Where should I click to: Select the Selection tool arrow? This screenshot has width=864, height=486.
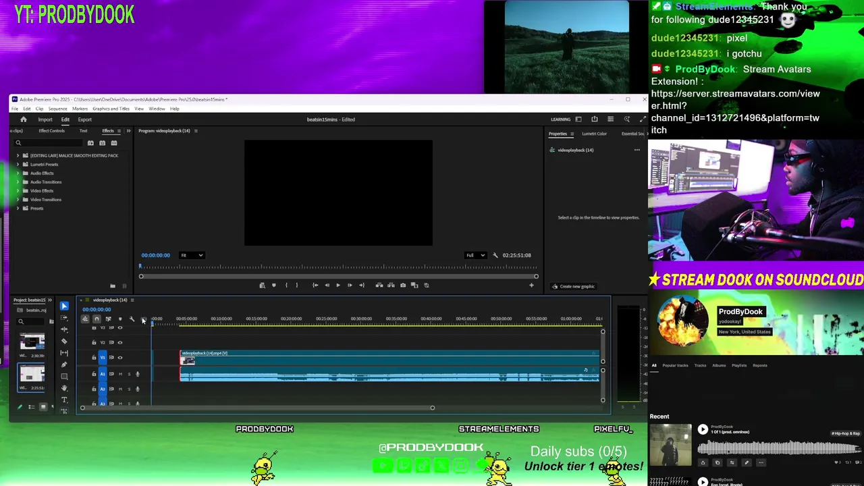point(64,306)
